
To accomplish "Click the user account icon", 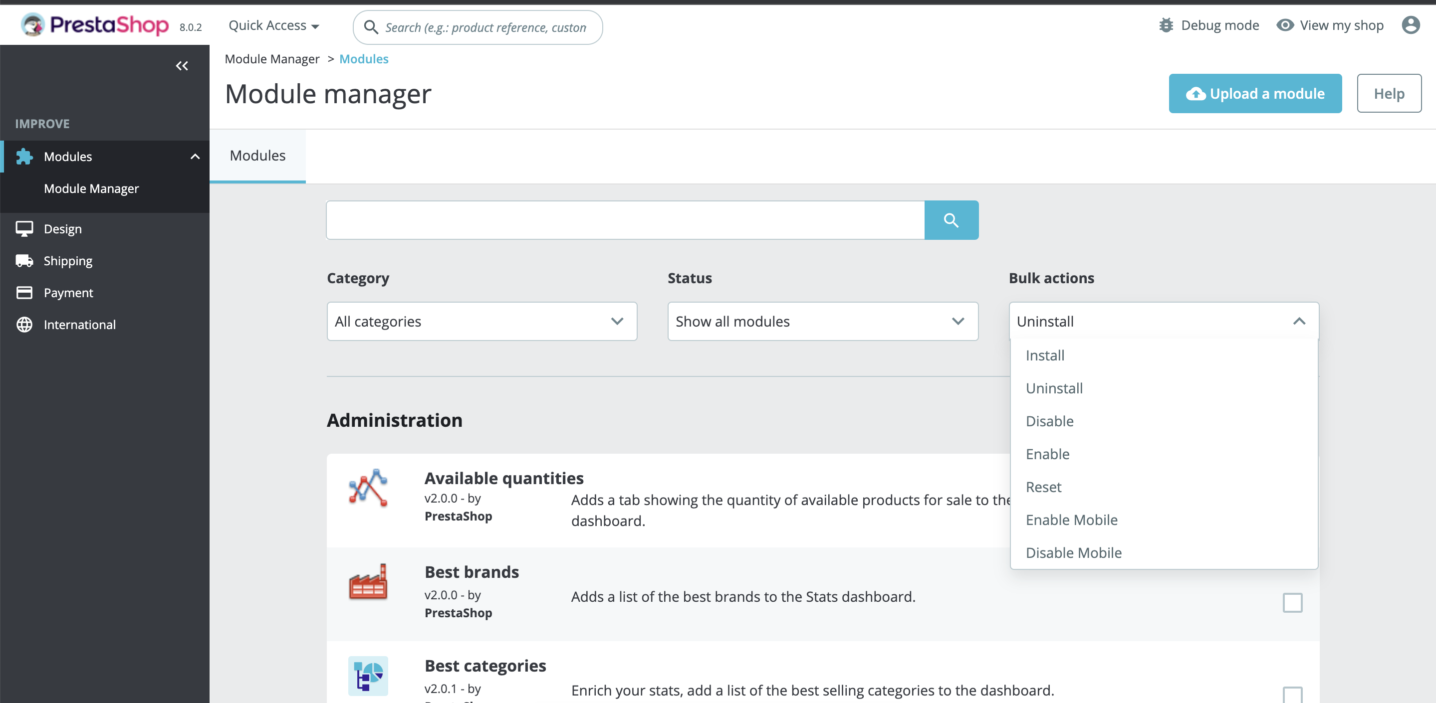I will (1410, 25).
